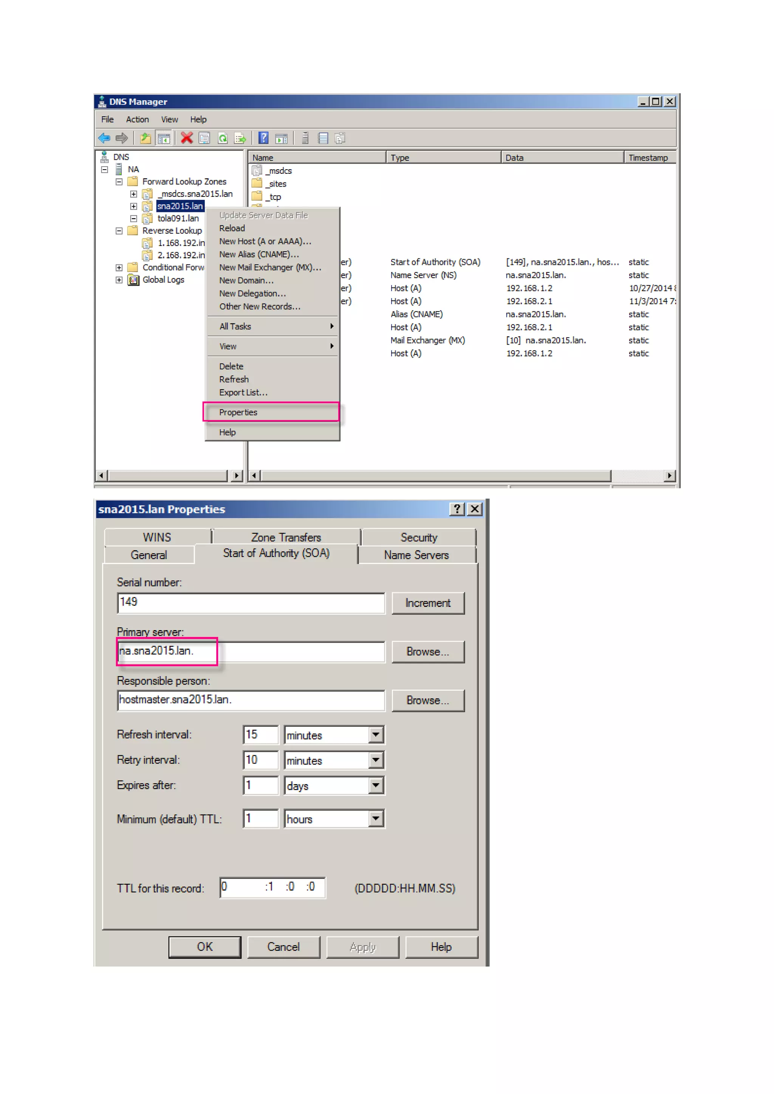Click the Export List toolbar icon
This screenshot has height=1094, width=774.
coord(240,138)
